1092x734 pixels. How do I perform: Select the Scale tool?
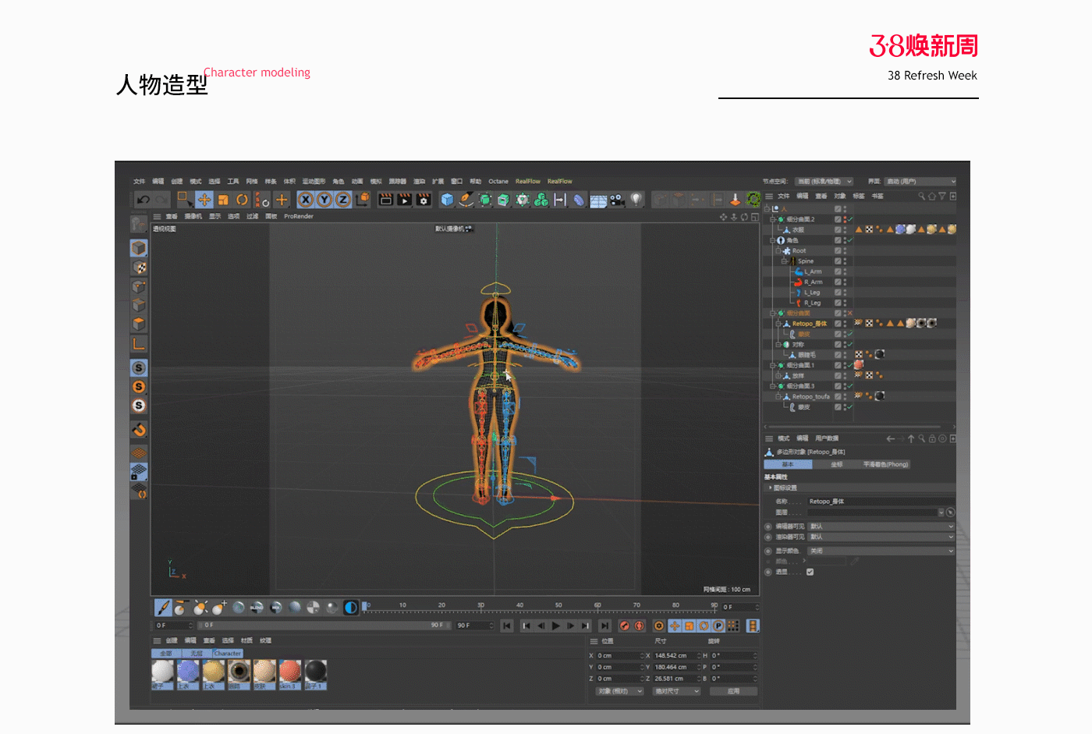coord(223,200)
